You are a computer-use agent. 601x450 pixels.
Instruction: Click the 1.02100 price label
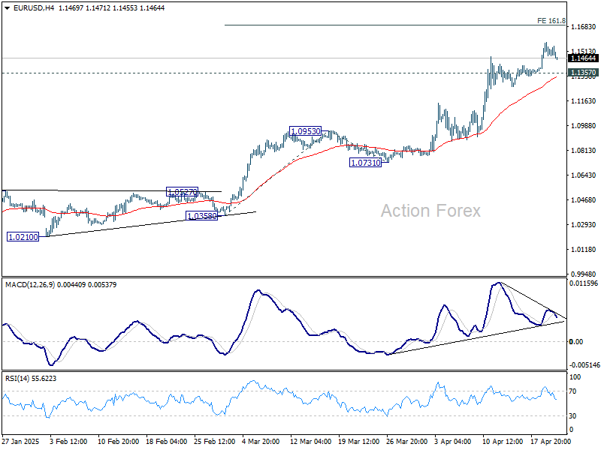tap(23, 237)
